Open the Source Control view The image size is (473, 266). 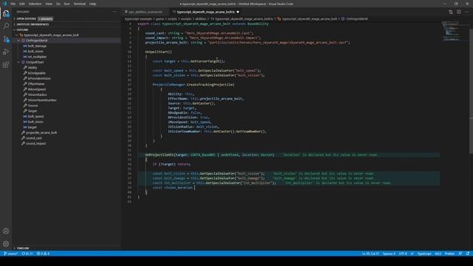coord(6,39)
